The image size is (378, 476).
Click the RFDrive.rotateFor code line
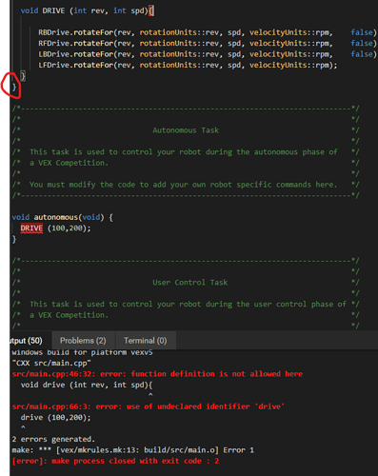(x=208, y=44)
